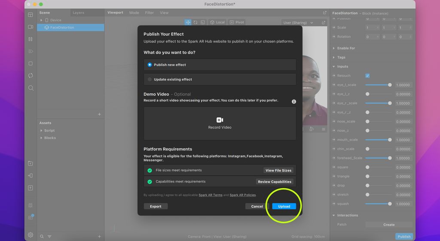Stop the effect with the square stop icon
Image resolution: width=440 pixels, height=241 pixels.
[31, 63]
